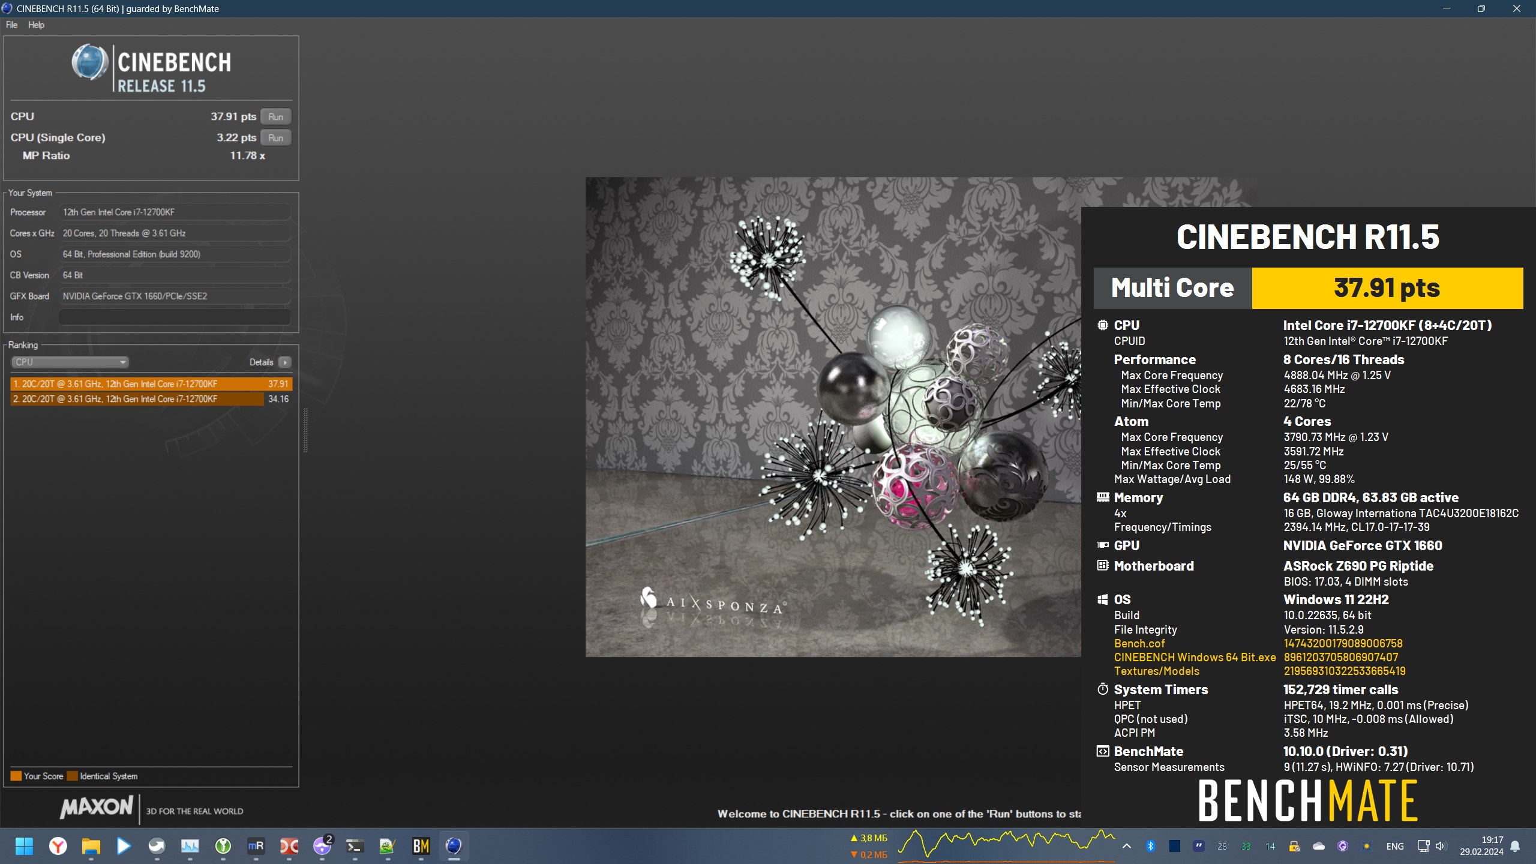Viewport: 1536px width, 864px height.
Task: Click the Cores x GHz value field
Action: (x=175, y=233)
